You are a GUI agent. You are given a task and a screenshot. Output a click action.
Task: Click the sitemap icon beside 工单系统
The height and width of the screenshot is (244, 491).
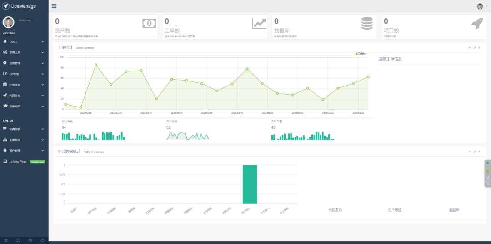pos(5,140)
